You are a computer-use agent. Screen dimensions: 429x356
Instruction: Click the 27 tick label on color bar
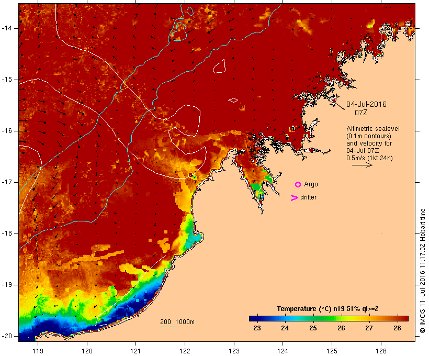click(369, 328)
